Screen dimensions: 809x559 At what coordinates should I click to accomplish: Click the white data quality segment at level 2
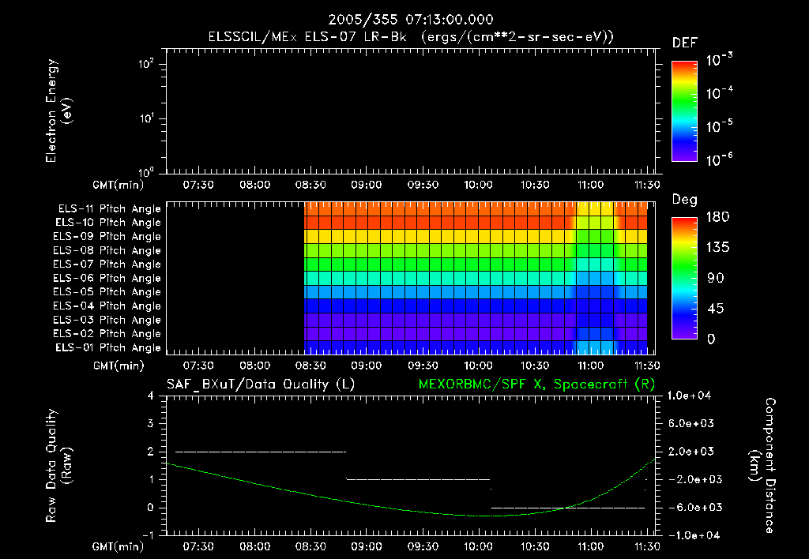(261, 452)
